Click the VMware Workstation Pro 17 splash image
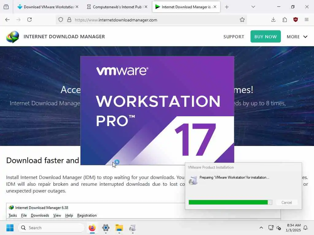314x235 pixels. click(x=157, y=110)
